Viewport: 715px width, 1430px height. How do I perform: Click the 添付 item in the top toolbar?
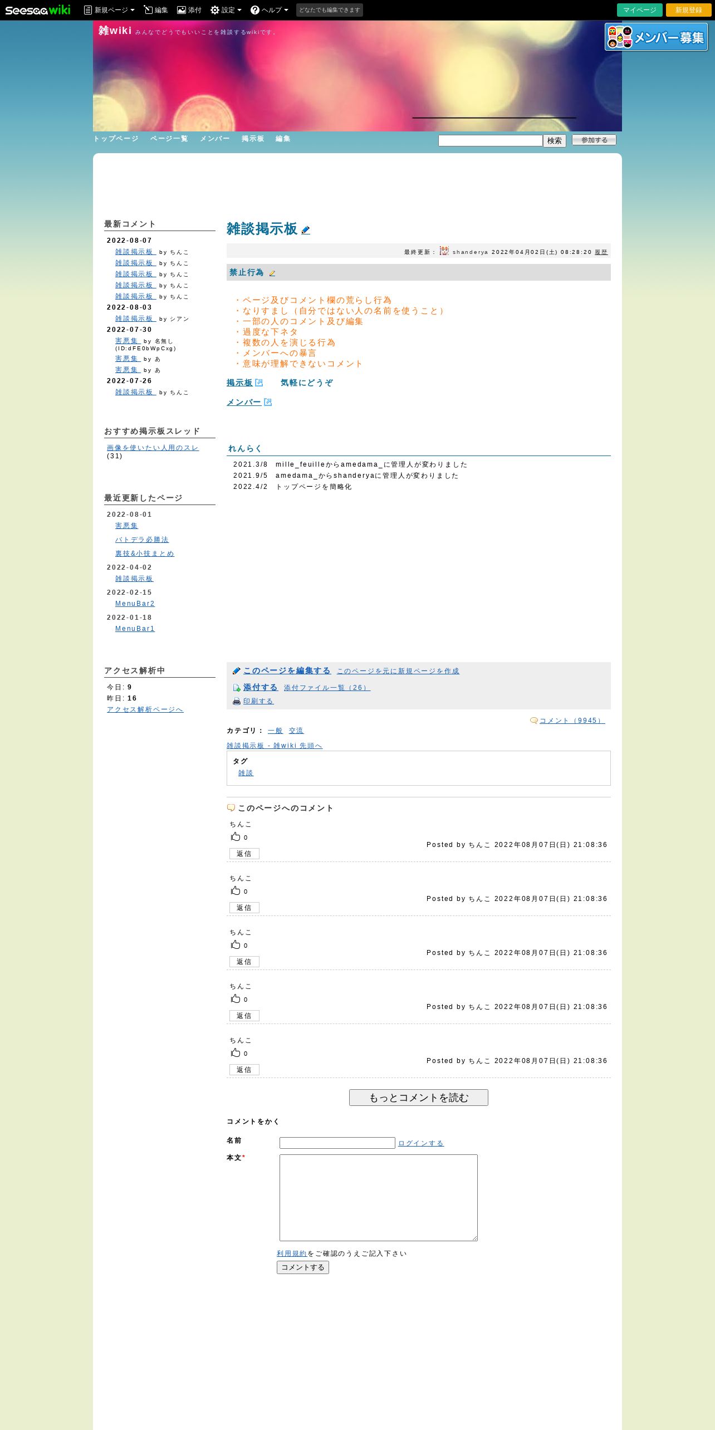click(x=189, y=10)
